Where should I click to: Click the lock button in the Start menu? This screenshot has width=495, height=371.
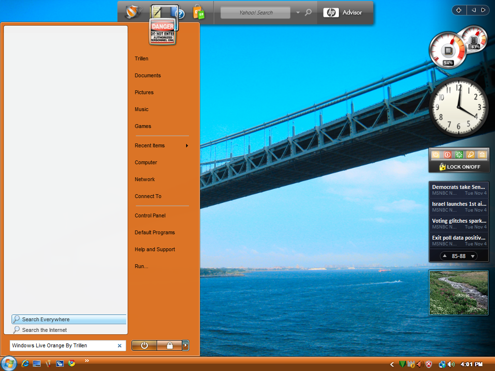click(x=170, y=345)
